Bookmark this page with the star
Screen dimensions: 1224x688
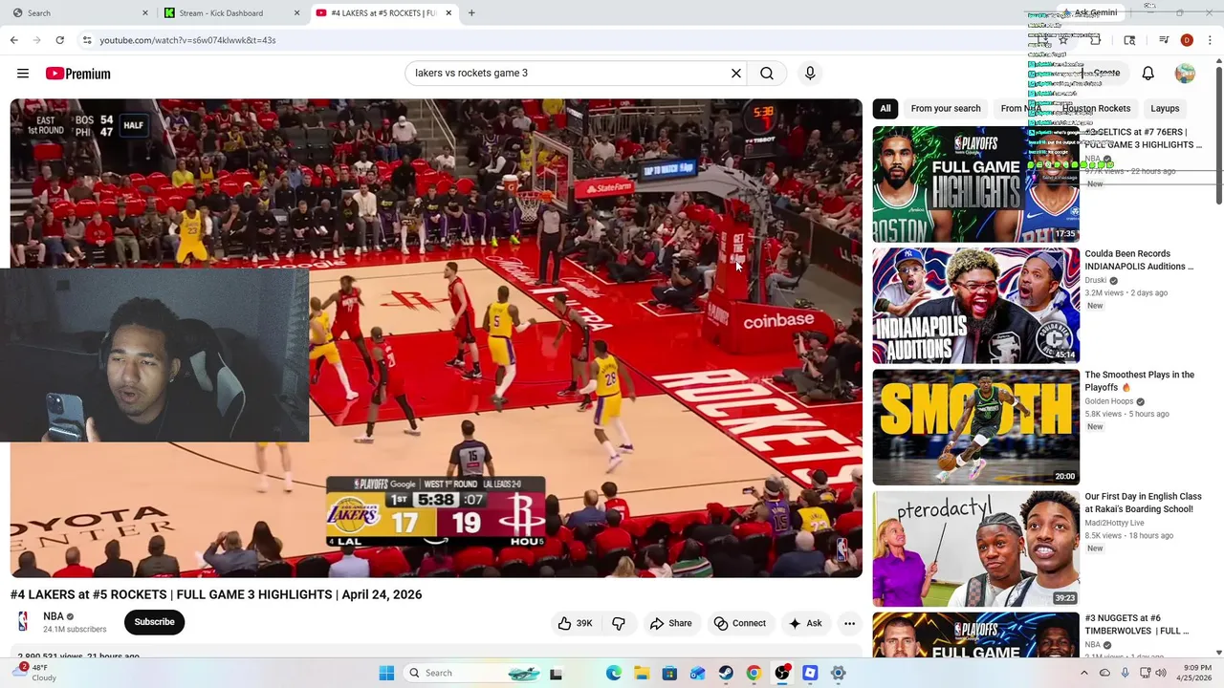pyautogui.click(x=1062, y=40)
